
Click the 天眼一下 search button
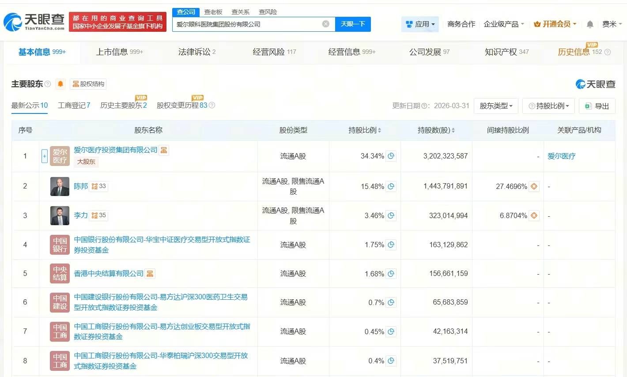pos(353,24)
